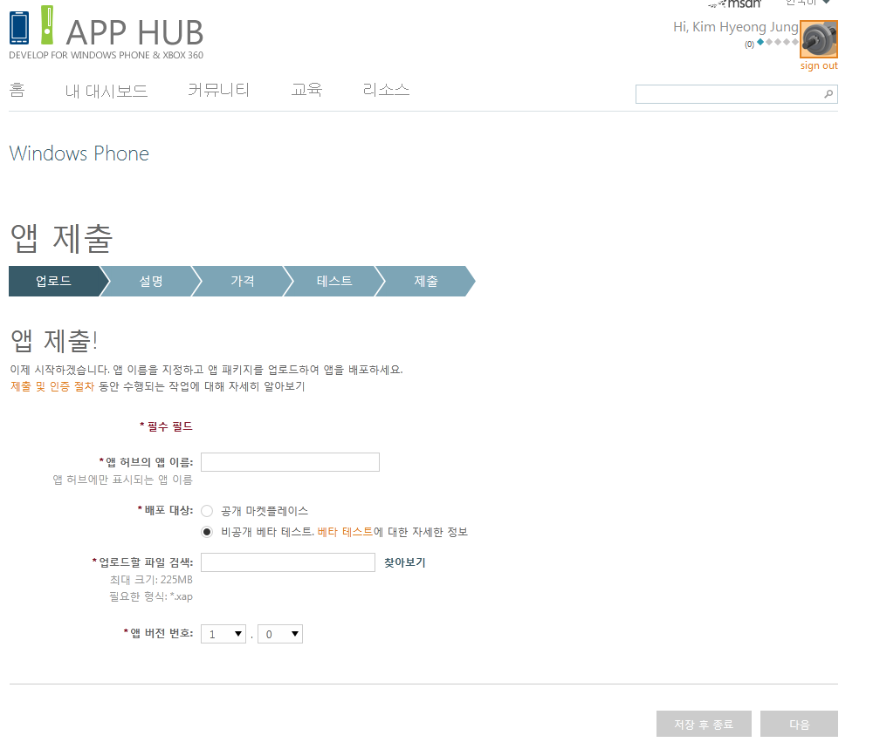Screen dimensions: 873x749
Task: Select the 가격 step tab
Action: 243,281
